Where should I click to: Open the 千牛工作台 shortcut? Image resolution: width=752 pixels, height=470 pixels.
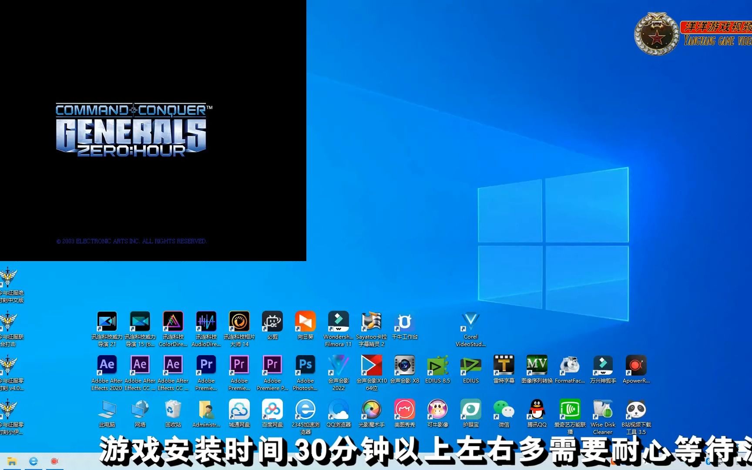tap(405, 326)
